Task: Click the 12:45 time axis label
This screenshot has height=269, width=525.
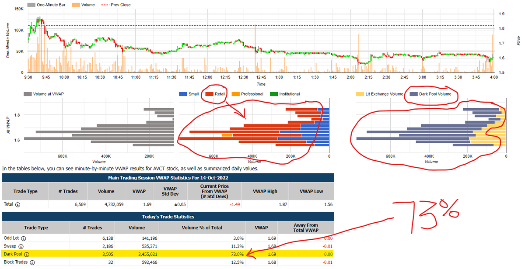Action: [x=262, y=77]
